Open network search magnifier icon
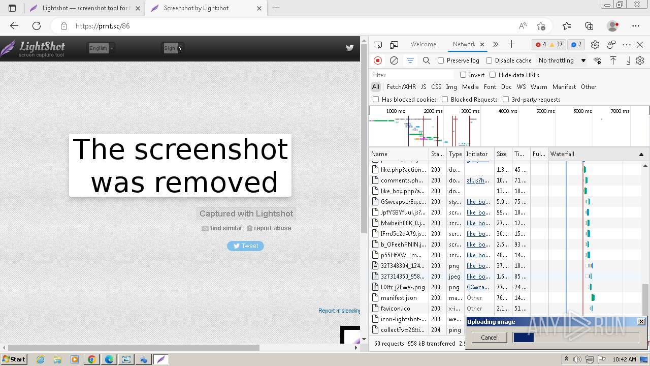650x366 pixels. (x=427, y=60)
